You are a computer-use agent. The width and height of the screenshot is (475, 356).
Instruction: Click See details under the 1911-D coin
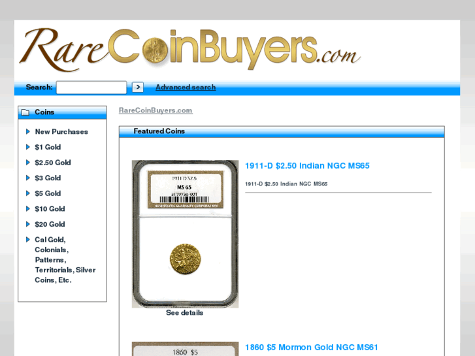pos(184,313)
